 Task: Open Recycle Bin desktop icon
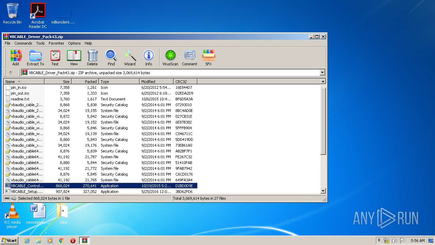(12, 14)
